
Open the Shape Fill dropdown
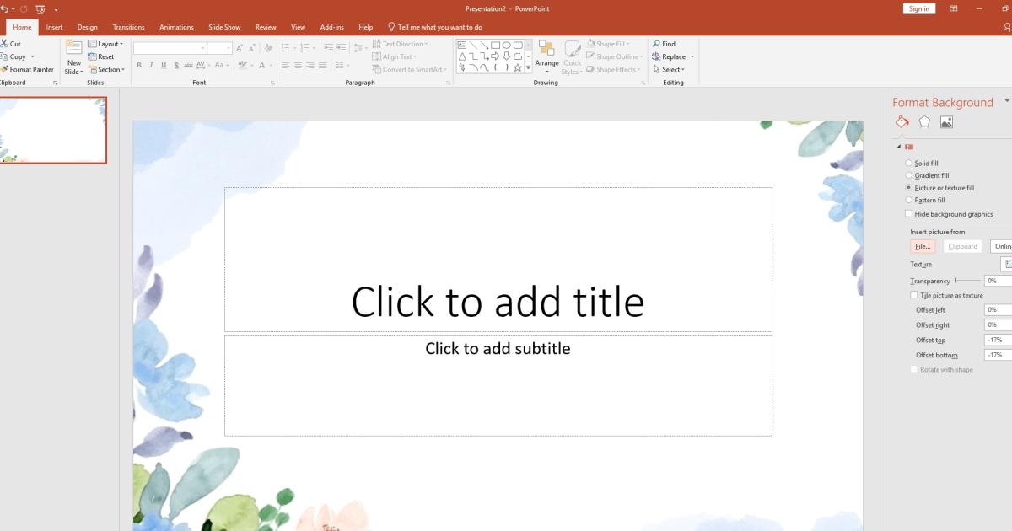[609, 43]
